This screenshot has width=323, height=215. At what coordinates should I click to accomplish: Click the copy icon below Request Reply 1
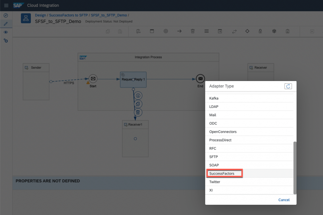click(x=138, y=104)
